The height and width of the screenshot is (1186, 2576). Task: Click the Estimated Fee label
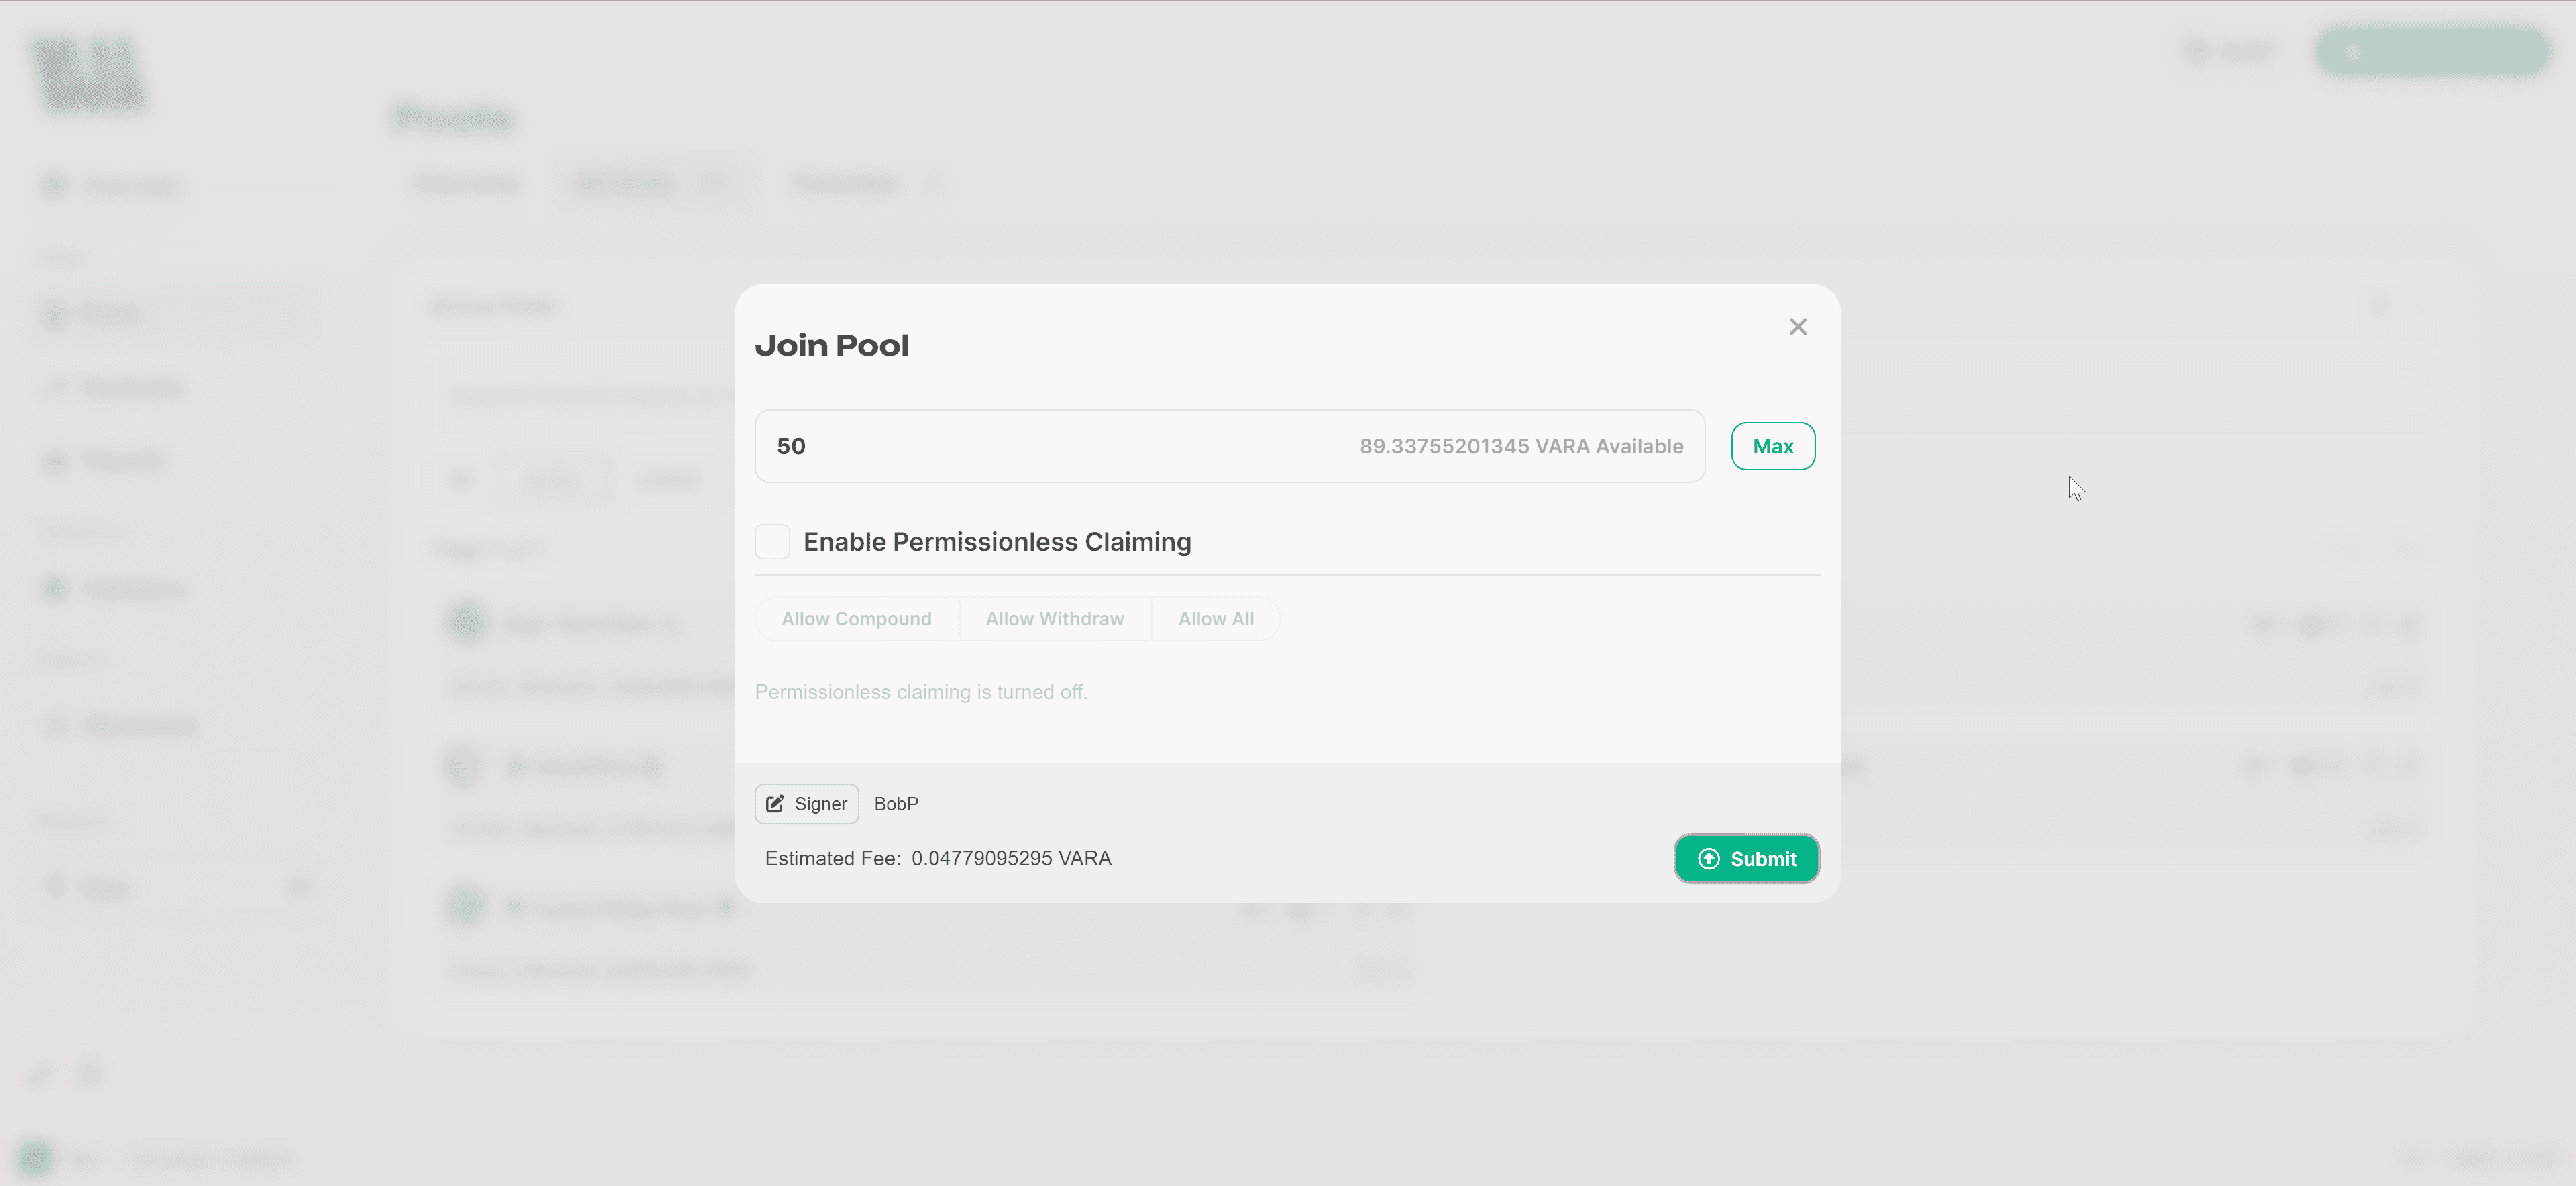tap(832, 859)
